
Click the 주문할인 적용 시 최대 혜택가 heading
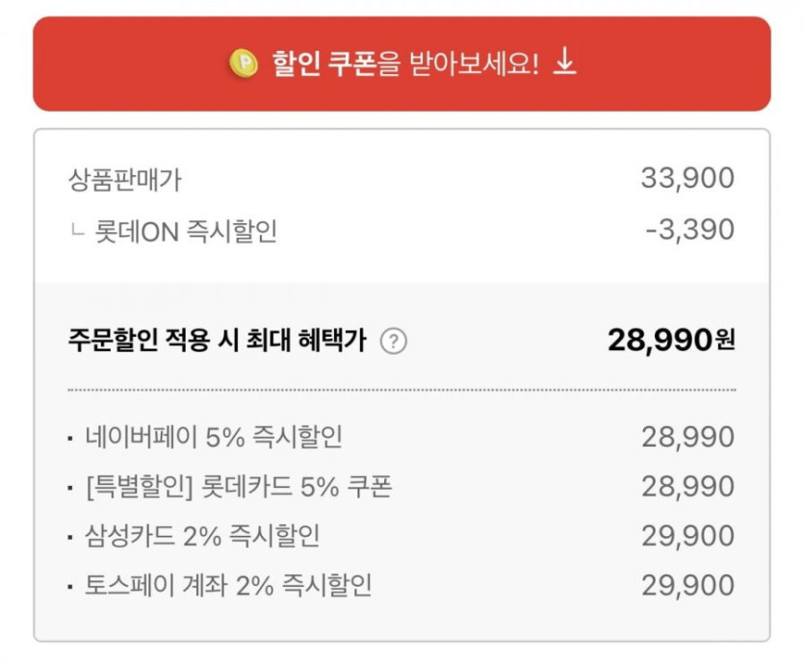click(x=217, y=341)
